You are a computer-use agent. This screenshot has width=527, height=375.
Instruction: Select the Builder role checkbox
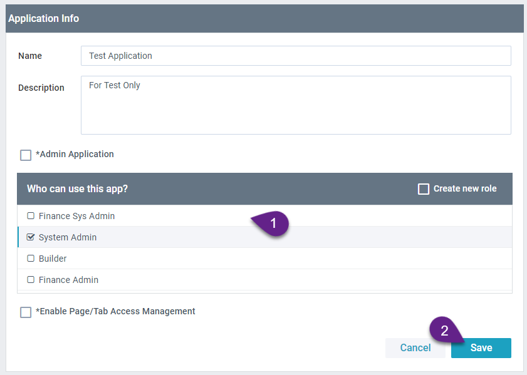tap(31, 259)
